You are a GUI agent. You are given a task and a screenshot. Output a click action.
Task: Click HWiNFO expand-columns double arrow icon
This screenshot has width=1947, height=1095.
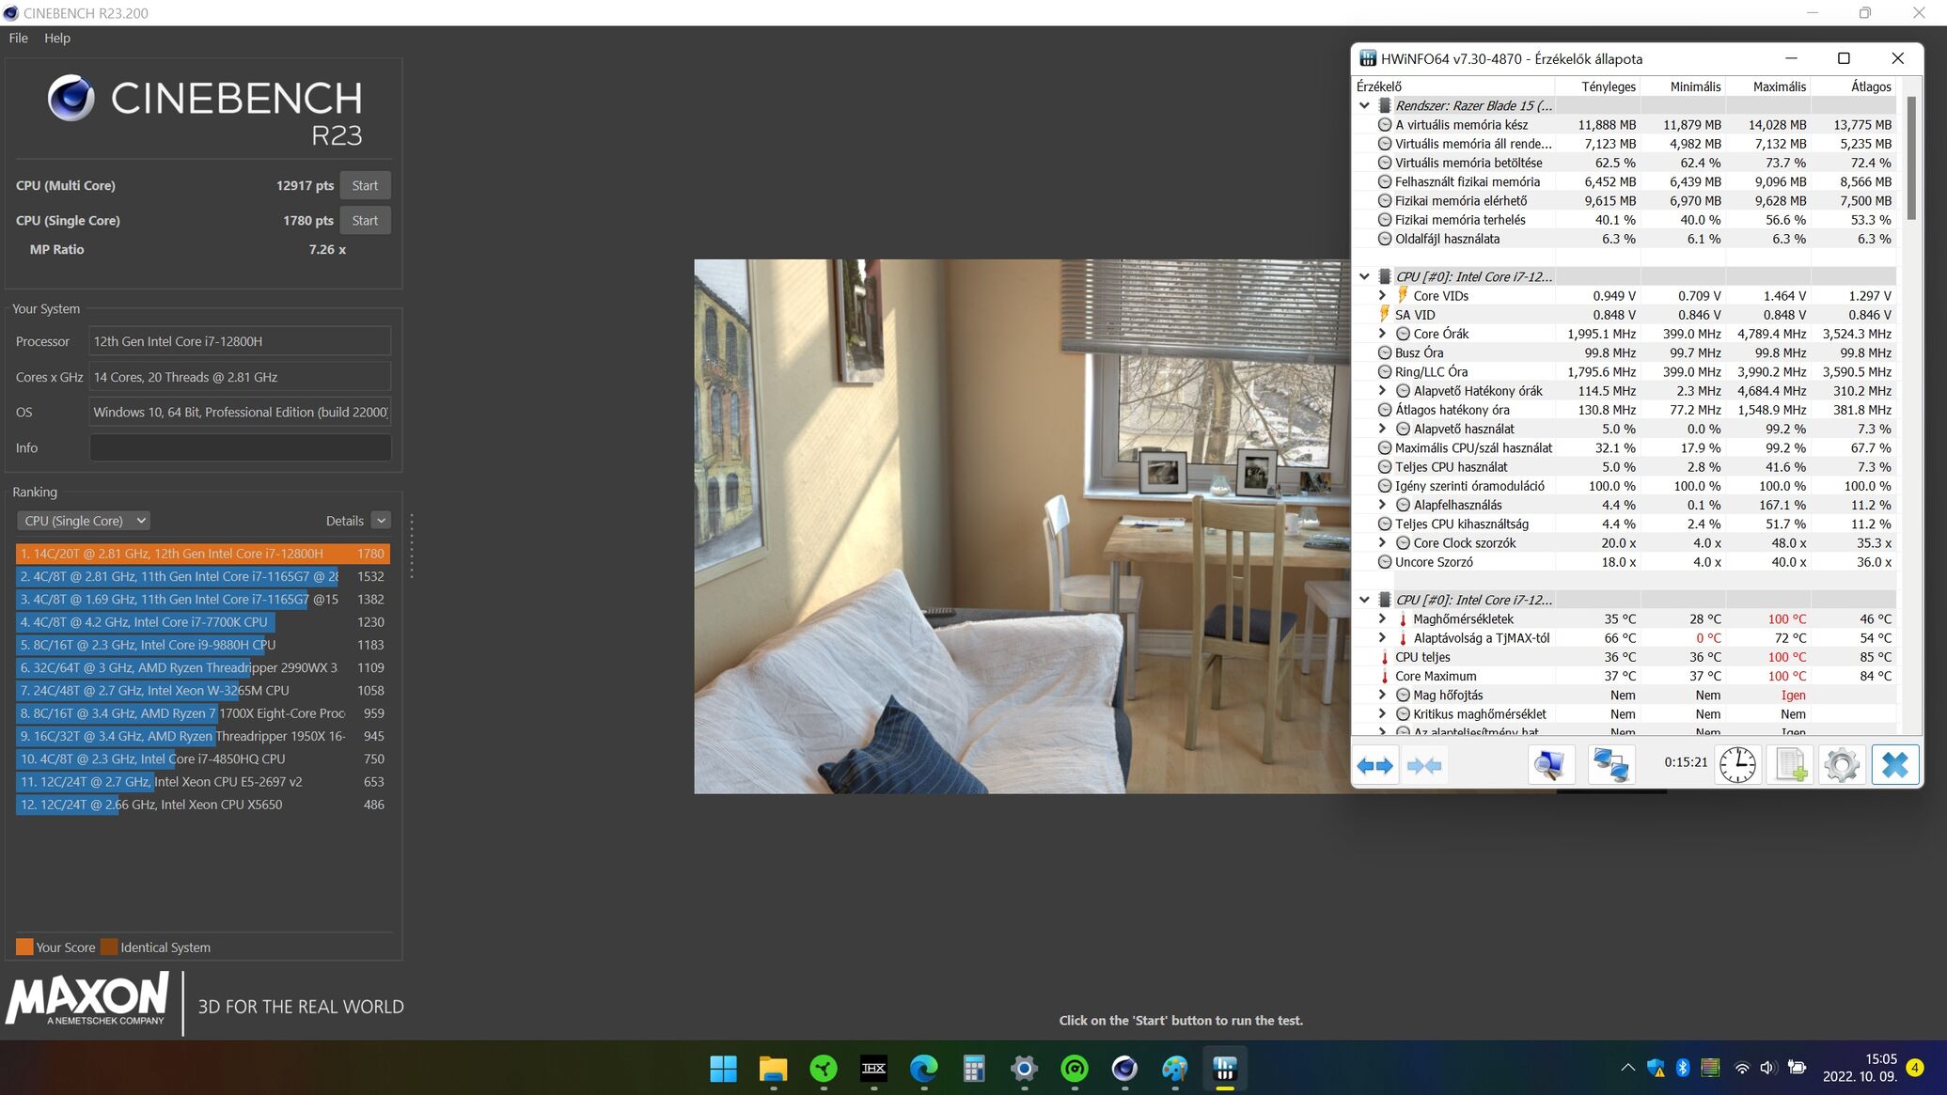pyautogui.click(x=1374, y=765)
